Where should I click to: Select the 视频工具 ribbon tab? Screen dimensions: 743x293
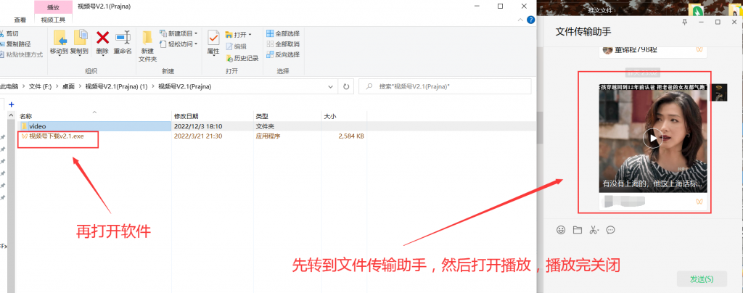53,20
